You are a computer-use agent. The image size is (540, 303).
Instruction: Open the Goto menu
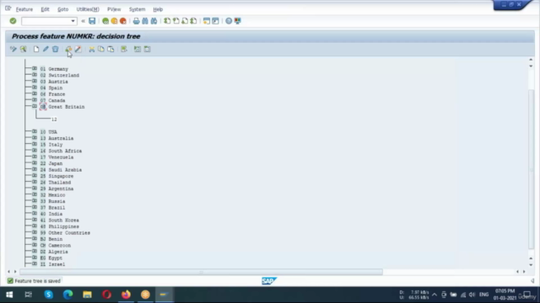tap(62, 9)
